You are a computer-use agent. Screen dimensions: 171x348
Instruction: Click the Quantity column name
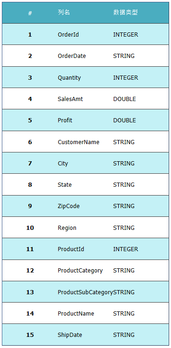click(69, 78)
